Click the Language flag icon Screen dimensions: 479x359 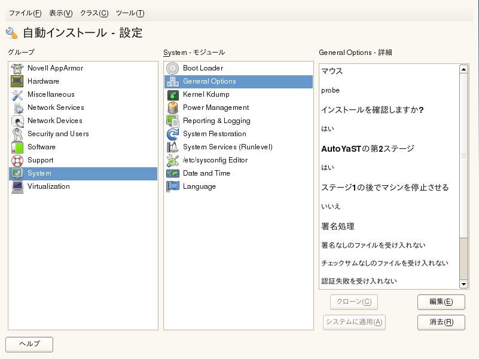[173, 186]
